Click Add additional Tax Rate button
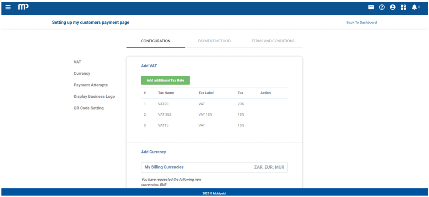Viewport: 429px width, 197px height. coord(165,80)
